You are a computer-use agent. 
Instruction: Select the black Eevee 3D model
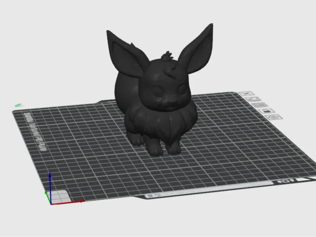[161, 90]
